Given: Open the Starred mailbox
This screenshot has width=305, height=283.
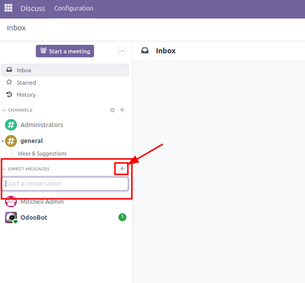Looking at the screenshot, I should point(26,83).
